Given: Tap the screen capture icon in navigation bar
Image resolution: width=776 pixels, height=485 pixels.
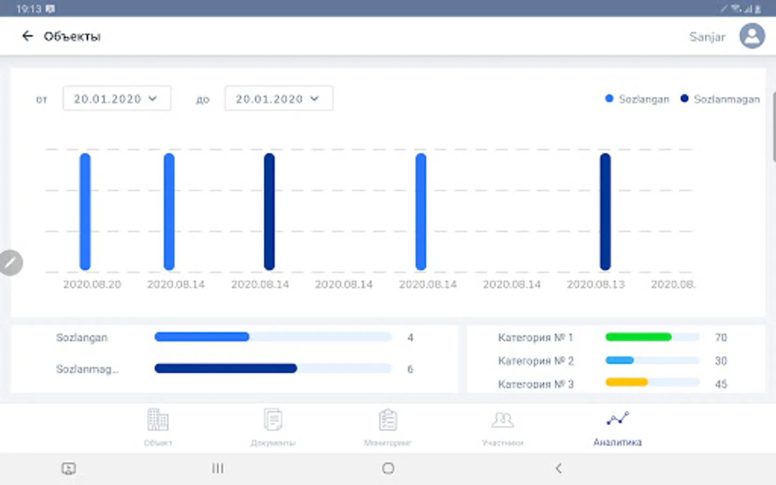Looking at the screenshot, I should point(68,469).
